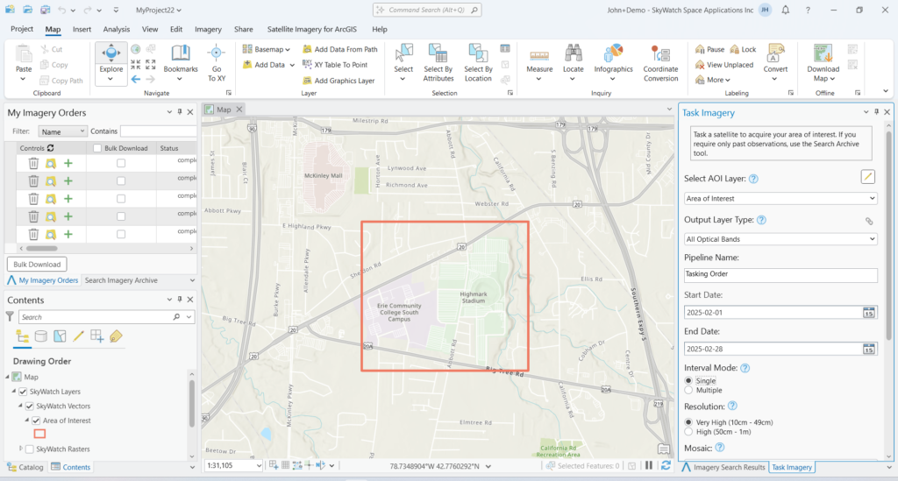
Task: Open the Analysis ribbon tab
Action: point(116,29)
